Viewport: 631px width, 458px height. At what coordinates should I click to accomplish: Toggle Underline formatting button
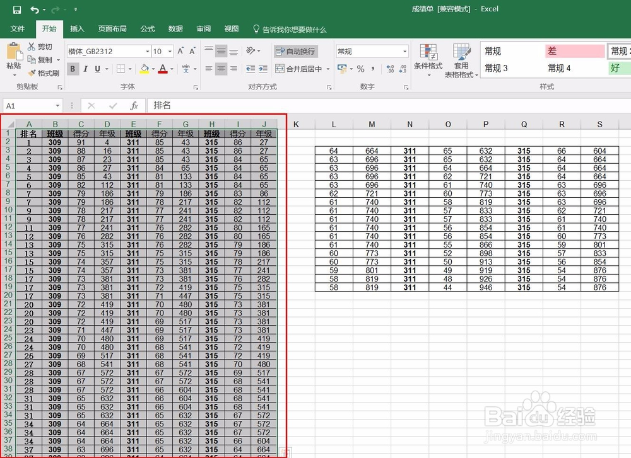[x=97, y=69]
